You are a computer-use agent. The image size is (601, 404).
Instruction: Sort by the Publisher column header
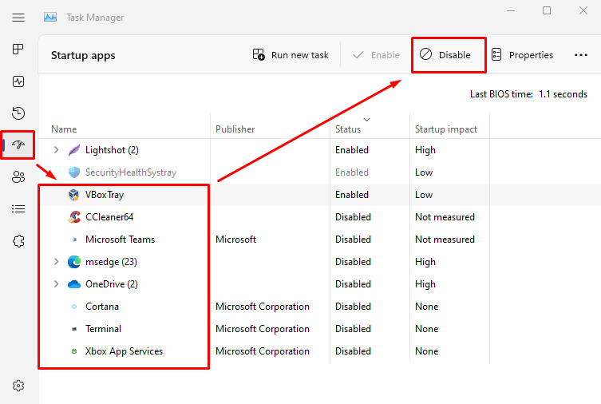point(235,129)
